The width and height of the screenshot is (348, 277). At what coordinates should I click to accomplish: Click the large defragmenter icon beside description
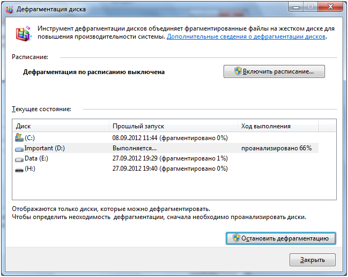point(23,35)
